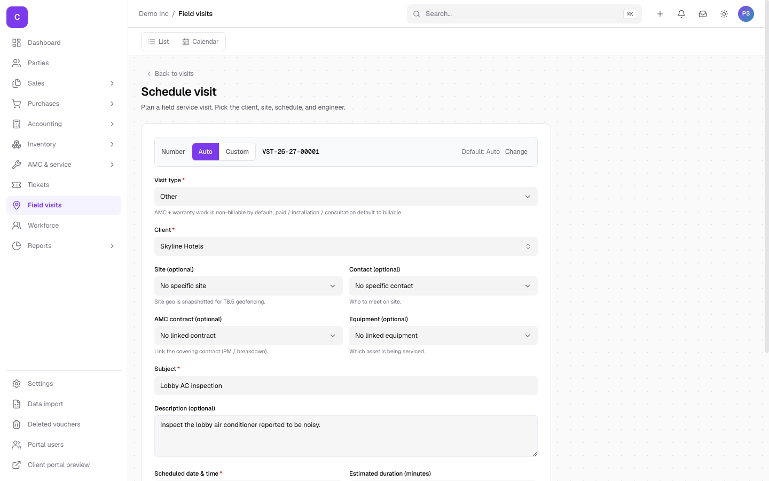Click Change default numbering link
This screenshot has height=481, width=769.
(516, 152)
